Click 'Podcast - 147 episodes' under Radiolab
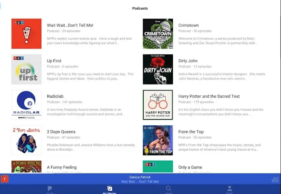The width and height of the screenshot is (281, 194). [x=64, y=102]
